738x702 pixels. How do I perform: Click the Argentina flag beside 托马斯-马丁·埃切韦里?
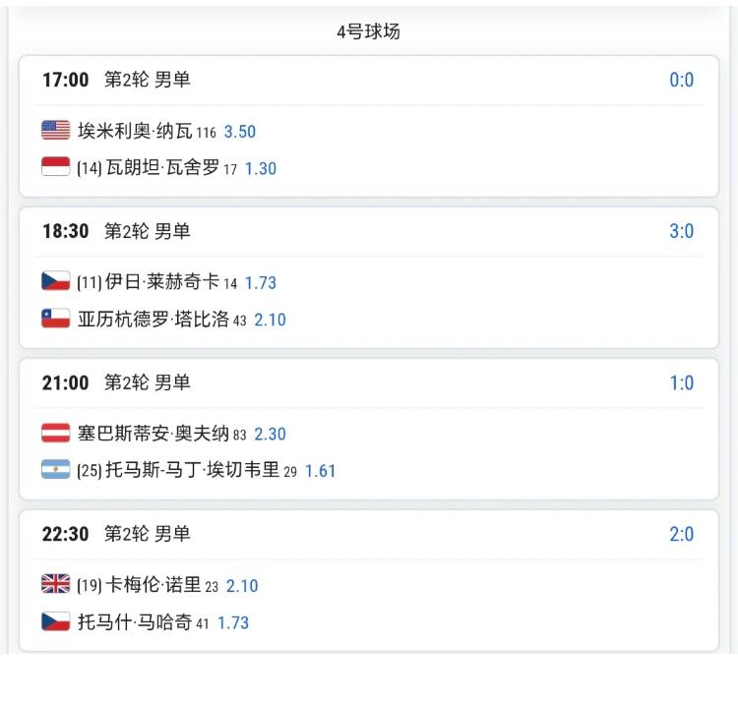[x=55, y=469]
